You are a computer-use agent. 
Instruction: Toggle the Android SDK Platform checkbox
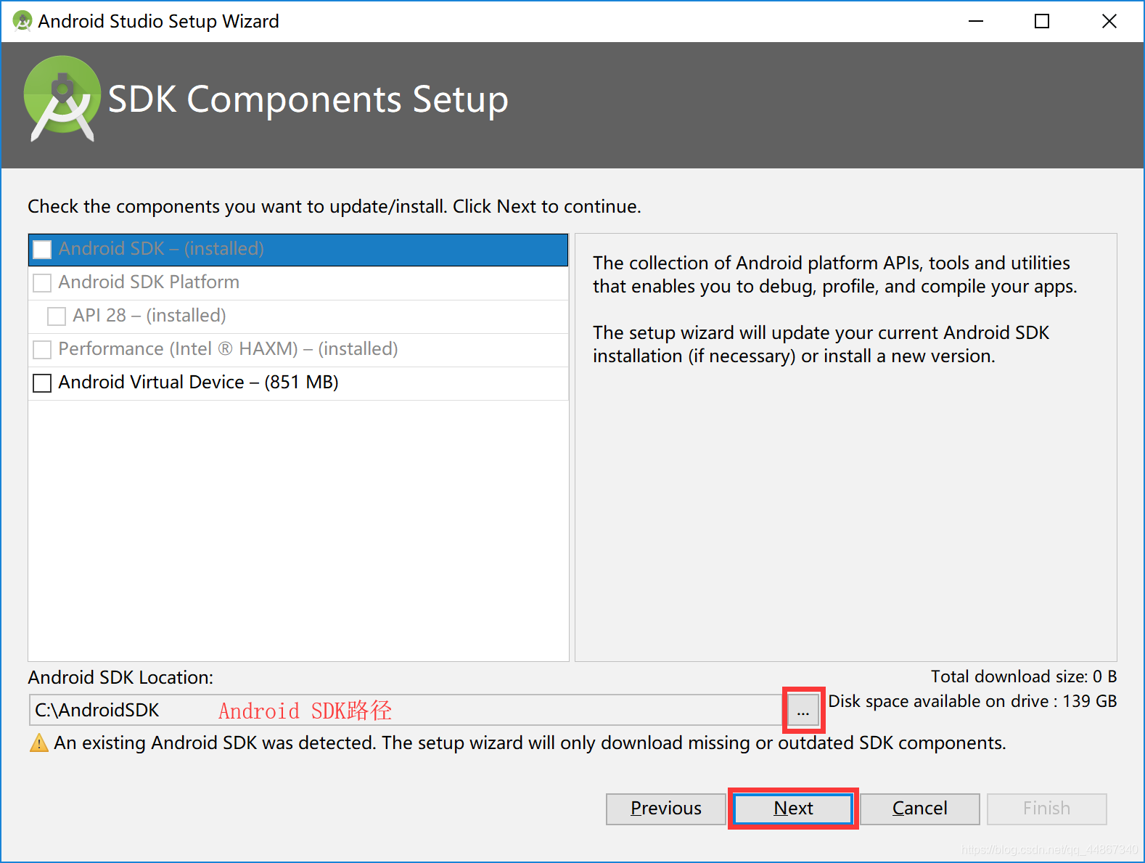(x=42, y=282)
